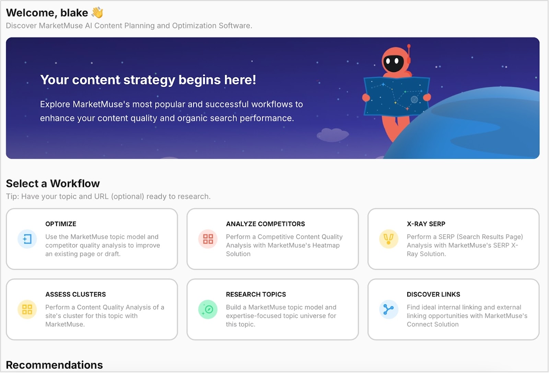The width and height of the screenshot is (549, 373).
Task: Open the RESEARCH TOPICS workflow title
Action: coord(256,294)
